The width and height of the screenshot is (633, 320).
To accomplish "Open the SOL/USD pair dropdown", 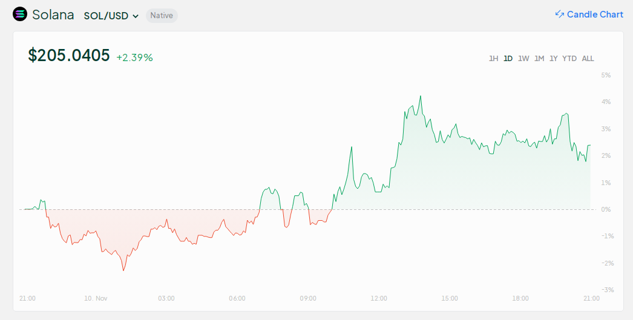I will coord(111,16).
